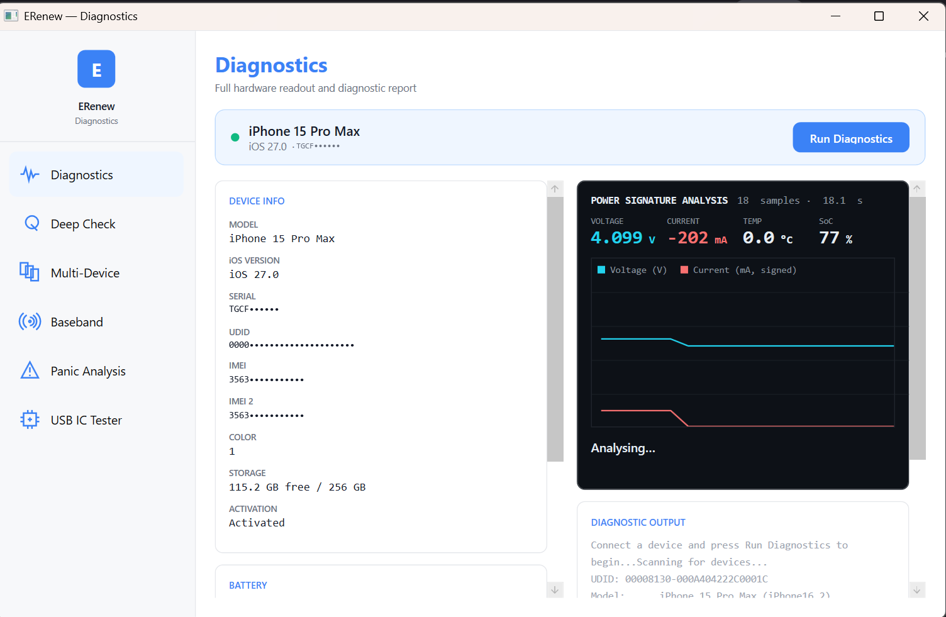Screen dimensions: 946x617
Task: Minimize the ERenew window
Action: click(x=835, y=16)
